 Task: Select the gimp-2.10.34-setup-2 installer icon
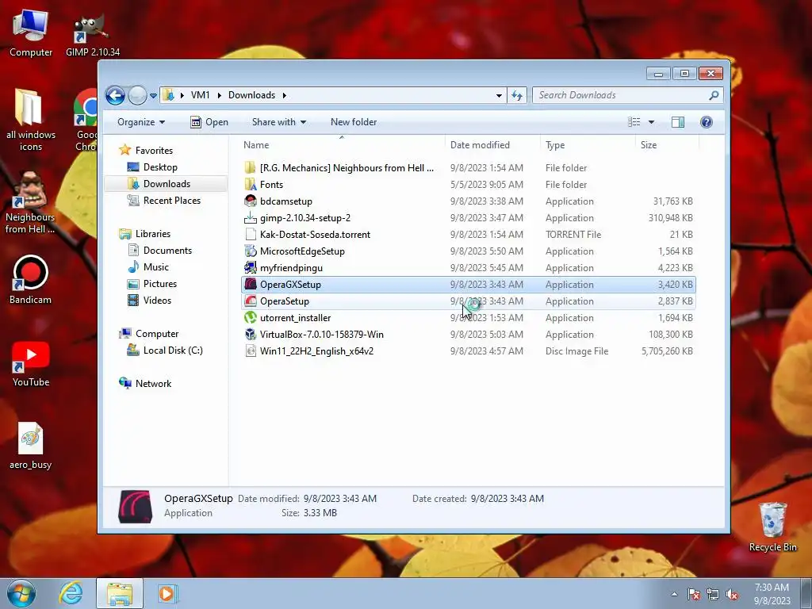point(251,217)
